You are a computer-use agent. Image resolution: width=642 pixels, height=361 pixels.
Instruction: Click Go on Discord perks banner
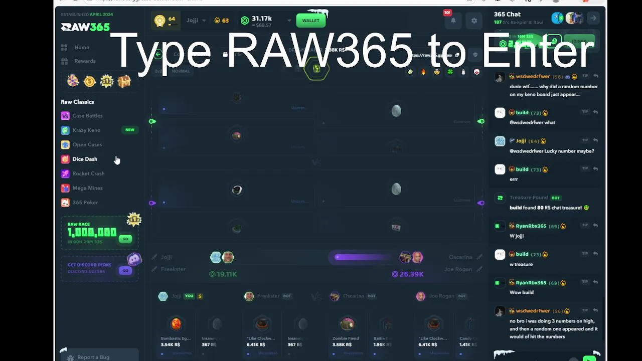coord(125,270)
